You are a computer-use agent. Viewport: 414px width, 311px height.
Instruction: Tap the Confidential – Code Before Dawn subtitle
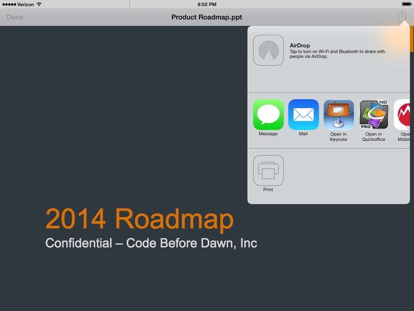[x=151, y=243]
